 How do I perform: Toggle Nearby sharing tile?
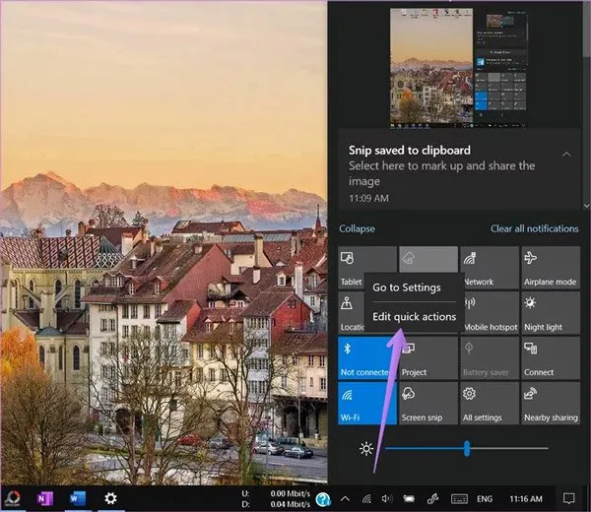point(550,403)
